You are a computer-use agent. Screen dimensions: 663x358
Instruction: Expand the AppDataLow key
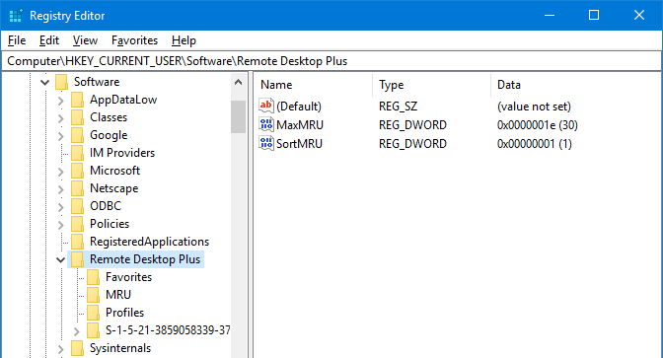coord(61,101)
